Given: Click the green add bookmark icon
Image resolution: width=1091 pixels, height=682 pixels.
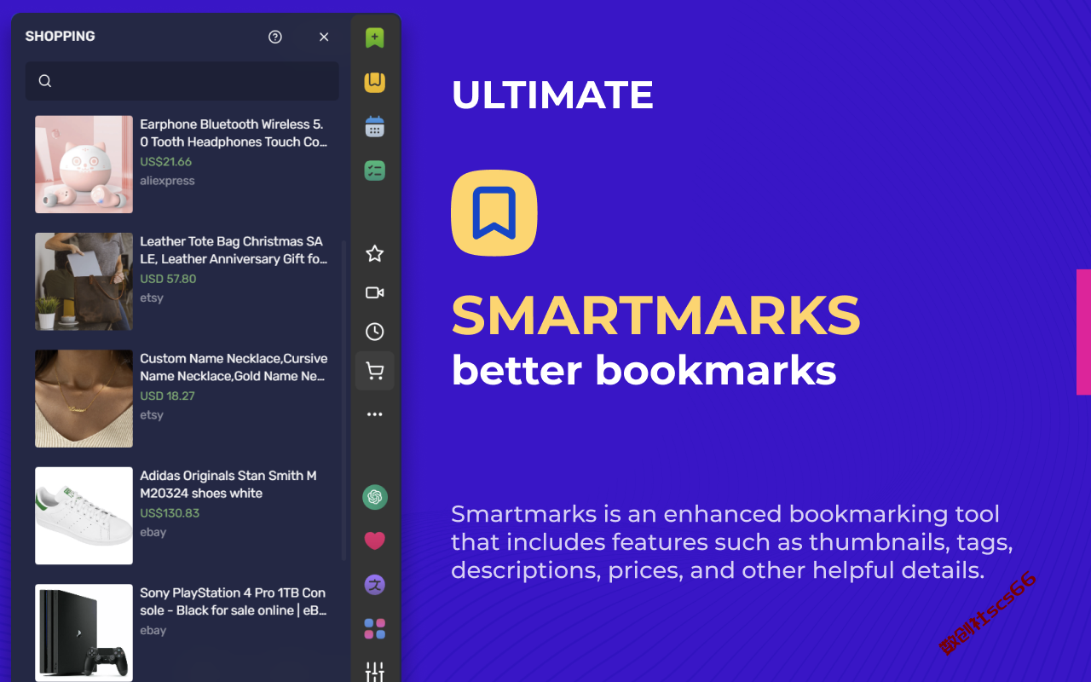Looking at the screenshot, I should click(x=375, y=38).
